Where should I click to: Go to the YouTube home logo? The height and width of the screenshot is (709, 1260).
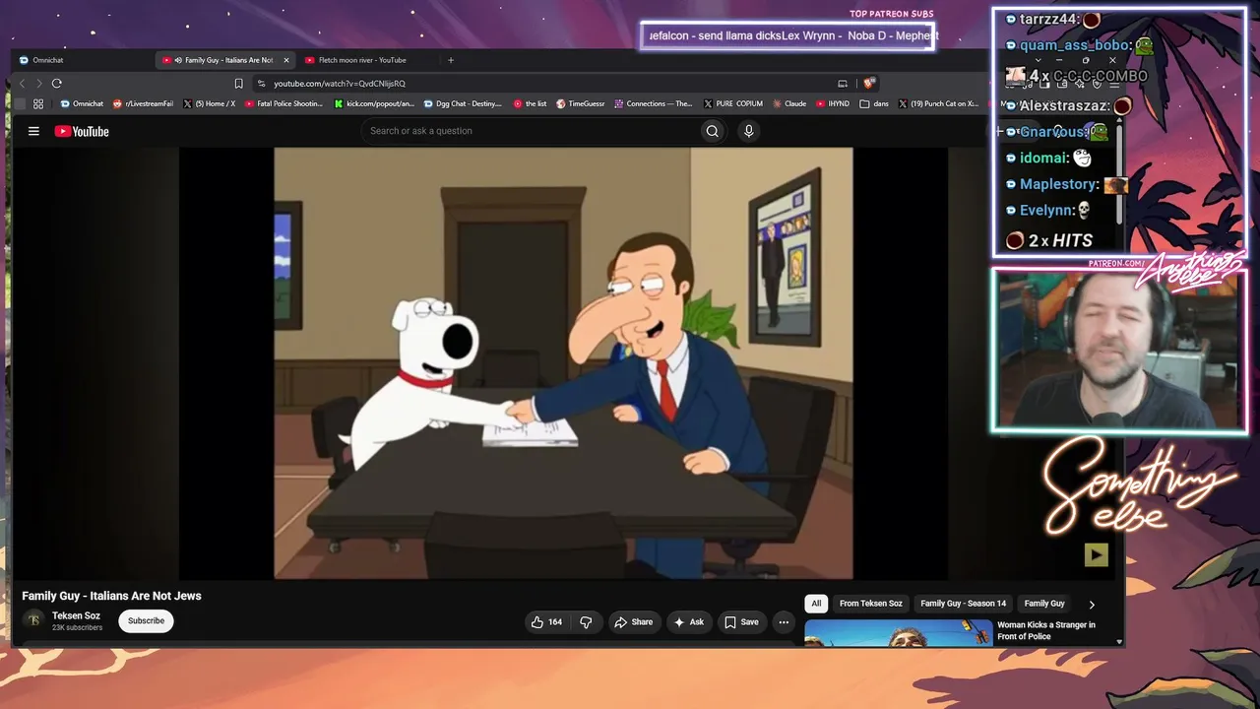(x=82, y=131)
